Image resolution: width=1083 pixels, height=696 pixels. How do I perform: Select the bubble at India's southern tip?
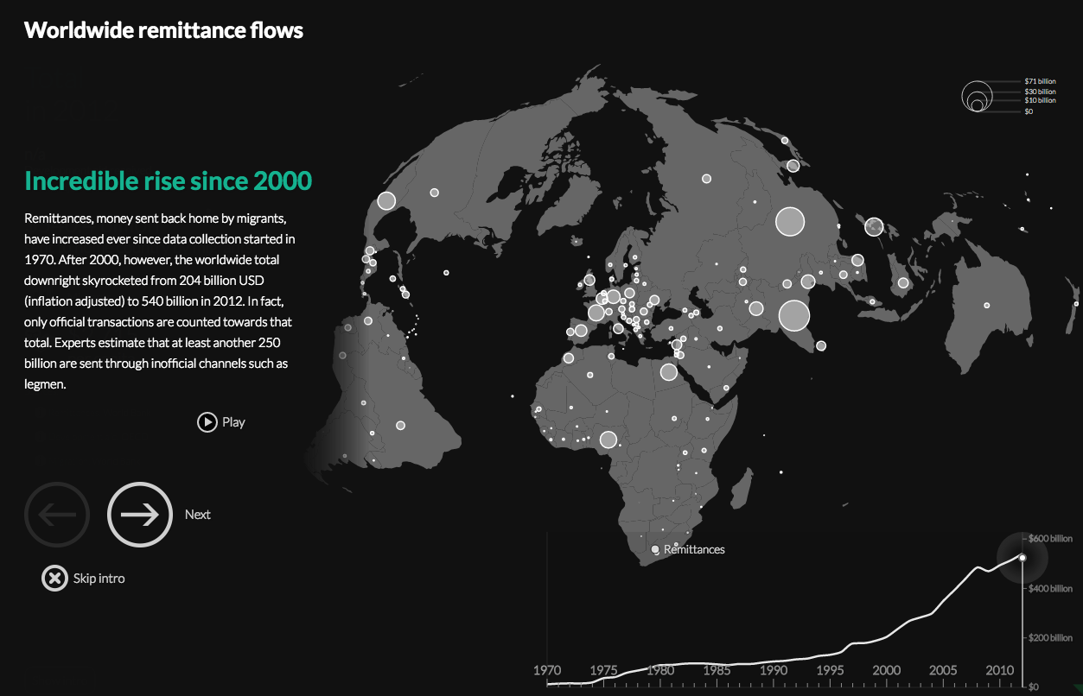(821, 345)
